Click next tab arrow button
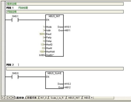Screen dimensions: 131x102 pos(9,98)
